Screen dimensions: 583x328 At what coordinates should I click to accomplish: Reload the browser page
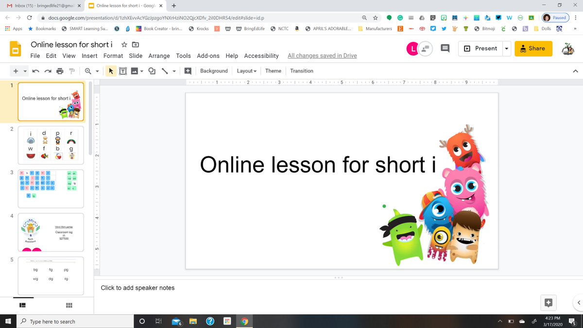pyautogui.click(x=30, y=17)
